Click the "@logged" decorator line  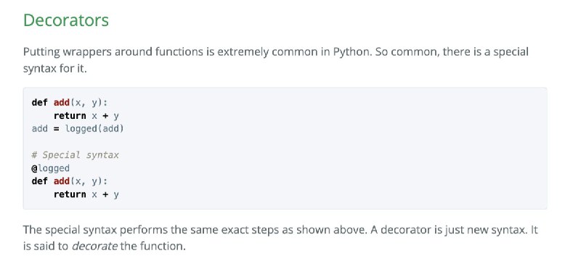point(51,168)
